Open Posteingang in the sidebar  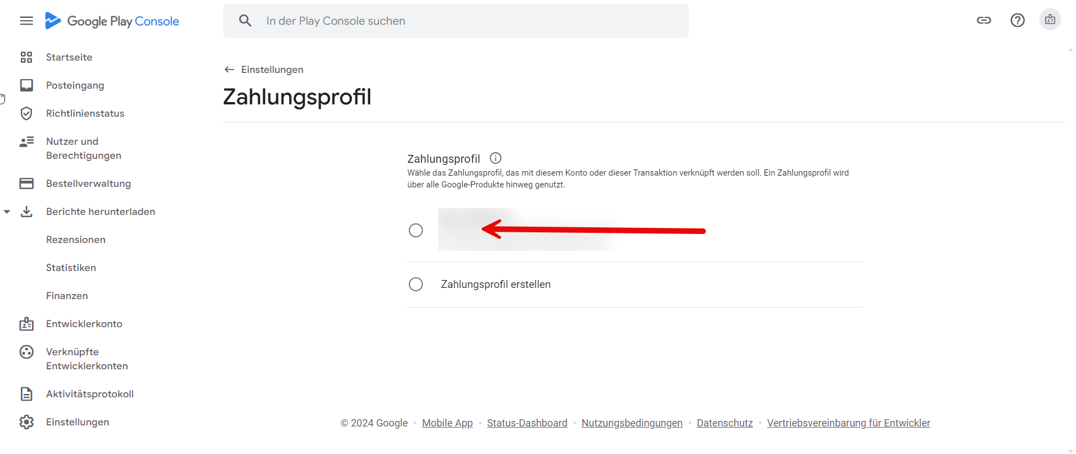point(75,85)
